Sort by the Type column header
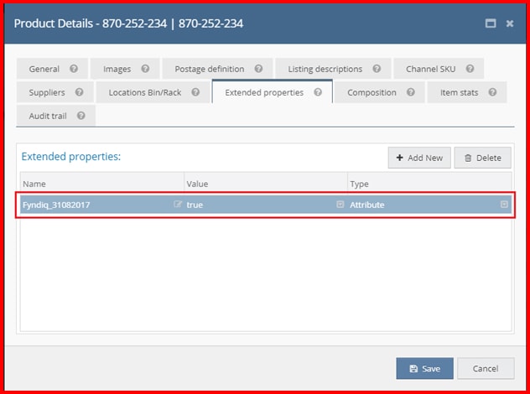 click(x=430, y=184)
